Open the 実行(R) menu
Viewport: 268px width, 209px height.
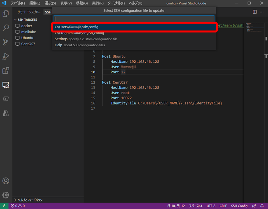point(98,3)
